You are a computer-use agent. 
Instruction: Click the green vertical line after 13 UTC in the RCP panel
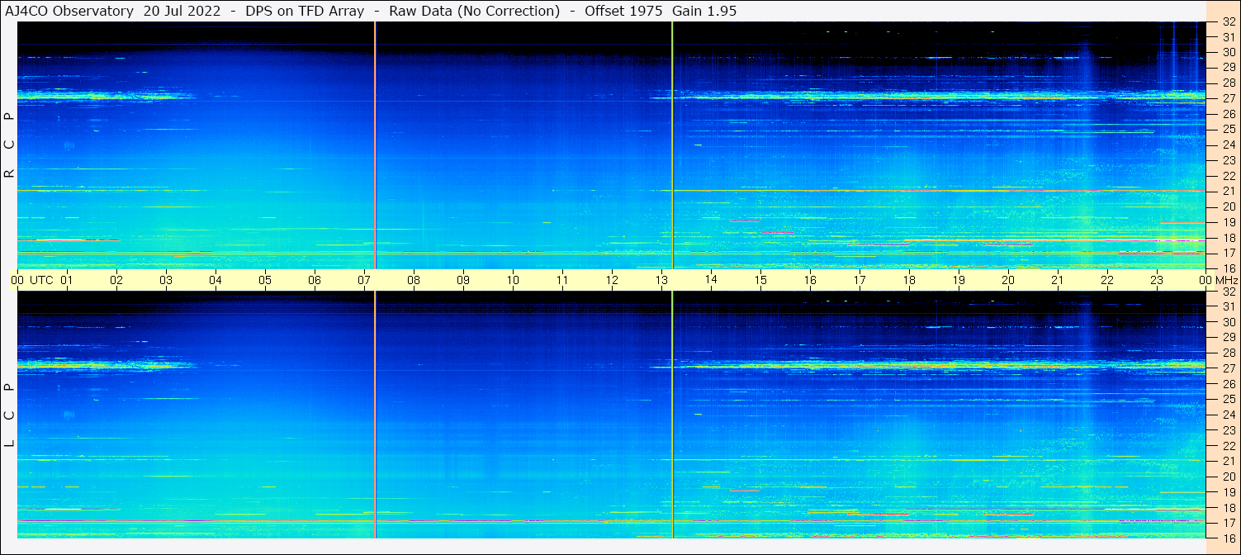672,145
